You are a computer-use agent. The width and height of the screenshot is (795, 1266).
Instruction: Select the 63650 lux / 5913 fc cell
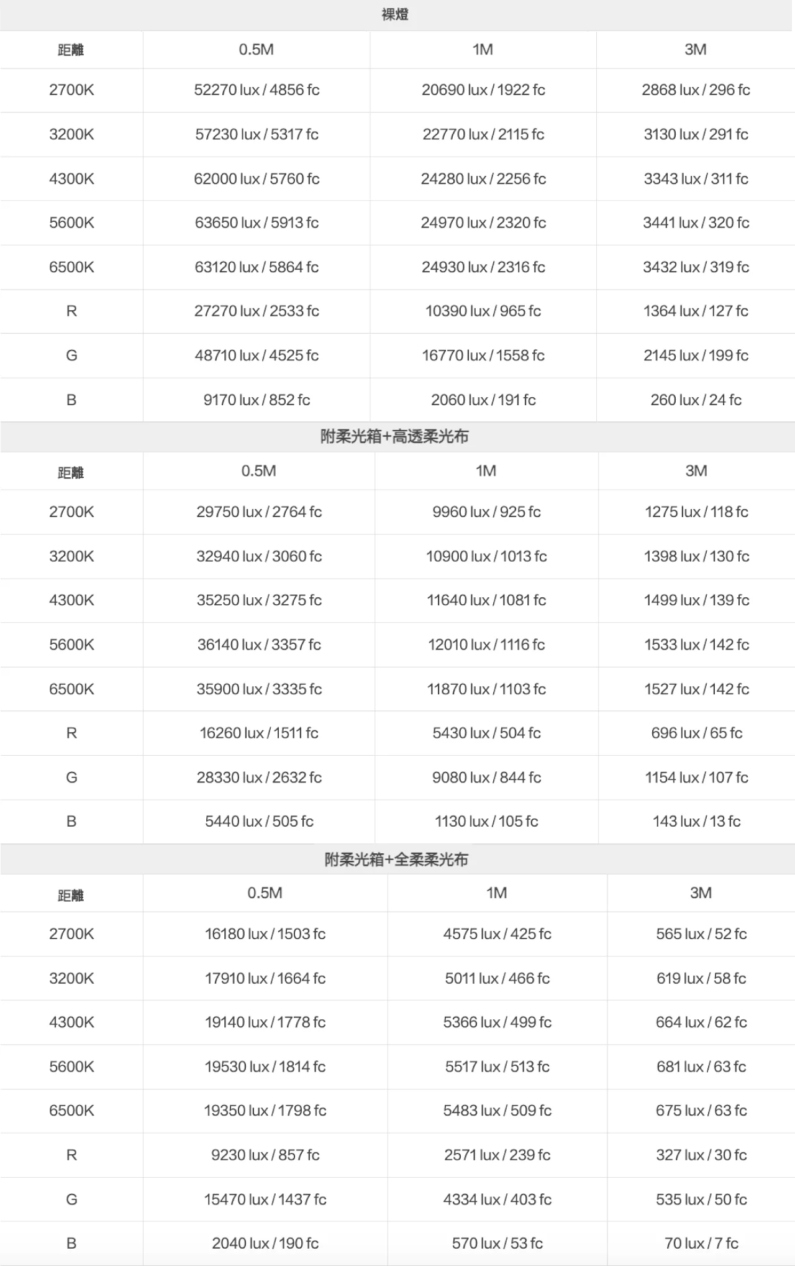point(257,222)
